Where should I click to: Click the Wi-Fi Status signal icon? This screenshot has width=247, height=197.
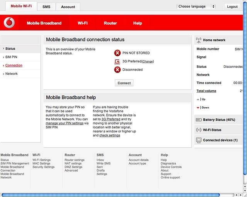[199, 130]
